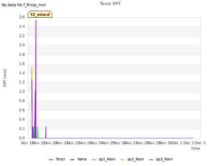221x166 pixels.
Task: Click the blue Vaira spike near 1.0
Action: (x=35, y=91)
